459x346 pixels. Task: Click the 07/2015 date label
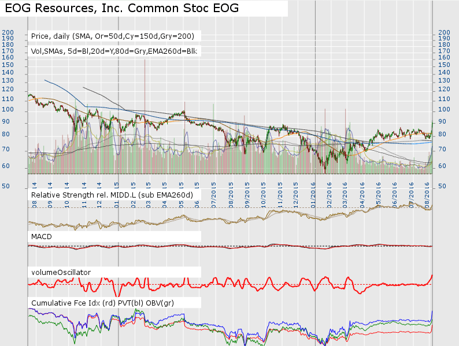pyautogui.click(x=214, y=195)
